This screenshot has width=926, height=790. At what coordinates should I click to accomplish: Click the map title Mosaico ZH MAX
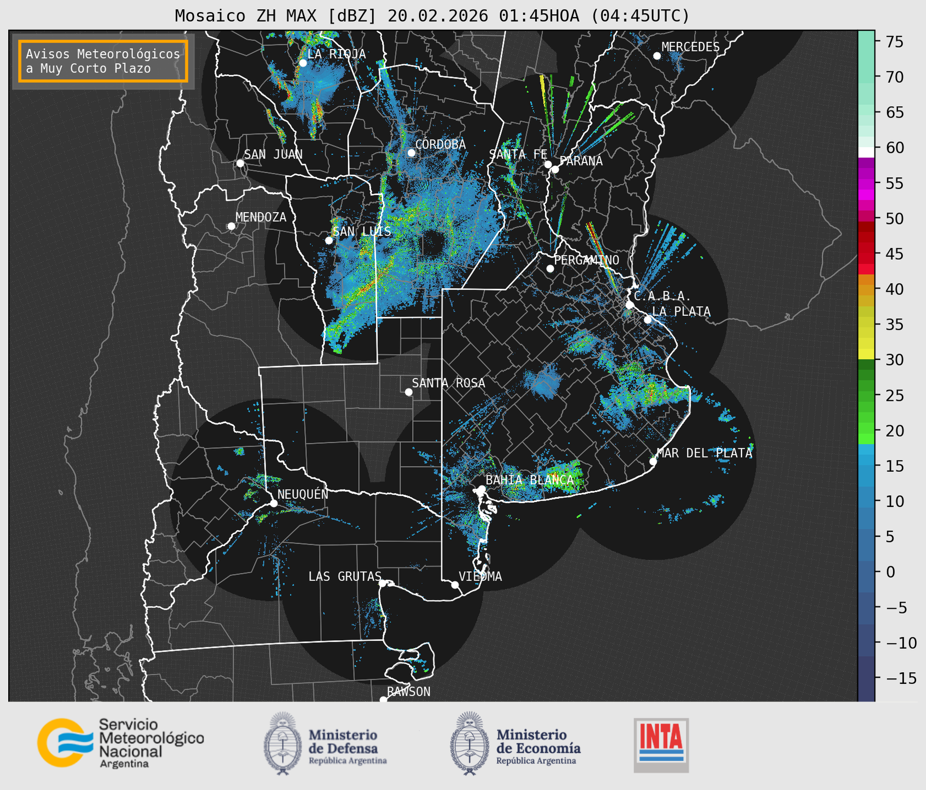[x=432, y=15]
